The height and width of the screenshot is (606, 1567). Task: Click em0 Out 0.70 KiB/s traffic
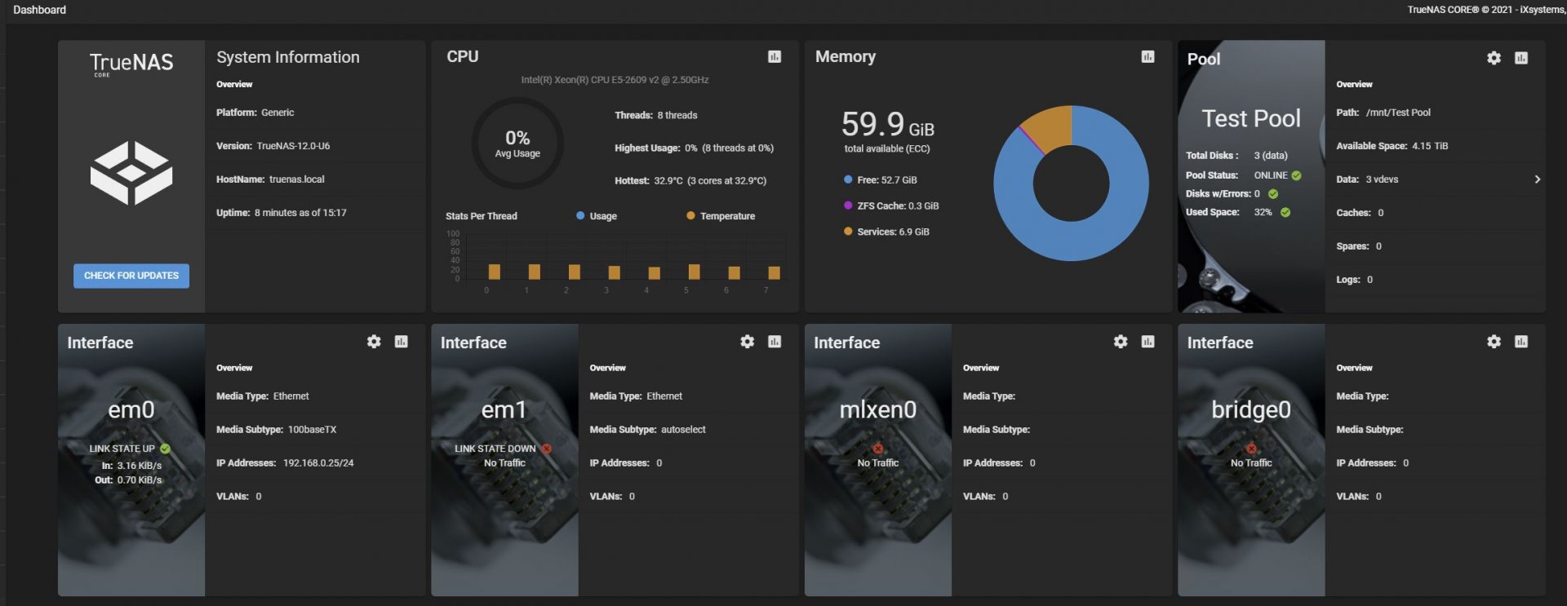click(x=128, y=480)
